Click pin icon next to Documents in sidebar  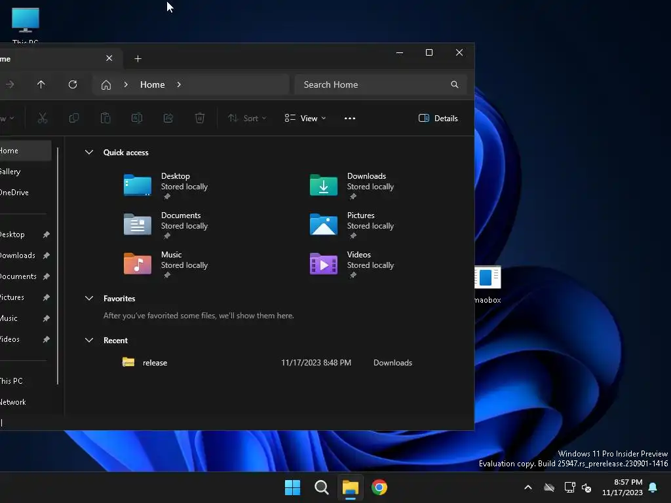click(47, 276)
